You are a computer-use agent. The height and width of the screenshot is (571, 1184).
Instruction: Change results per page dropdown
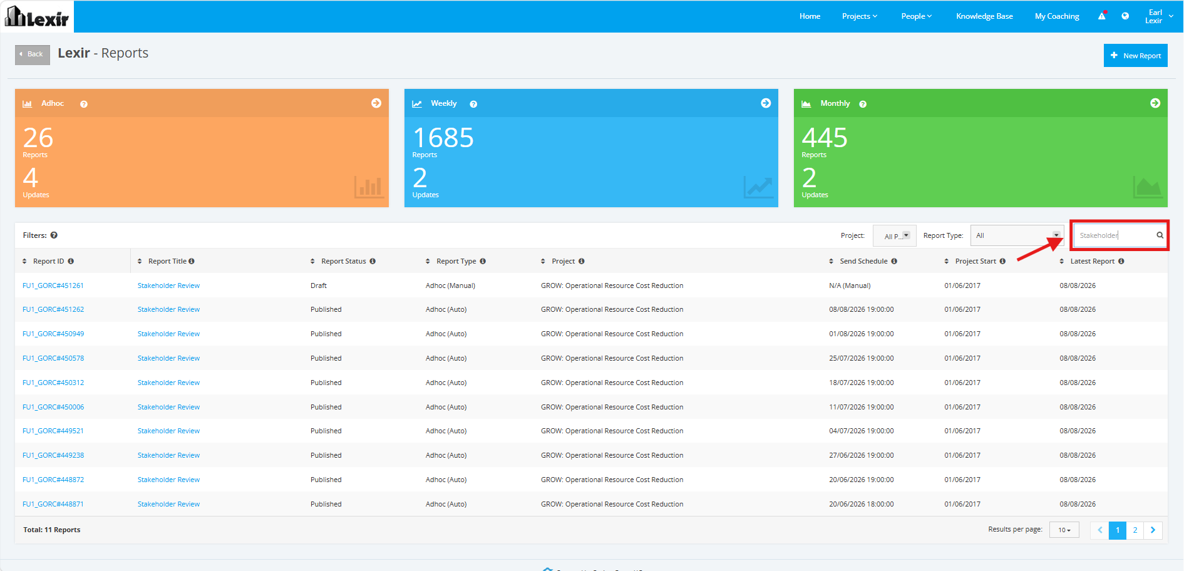tap(1064, 530)
